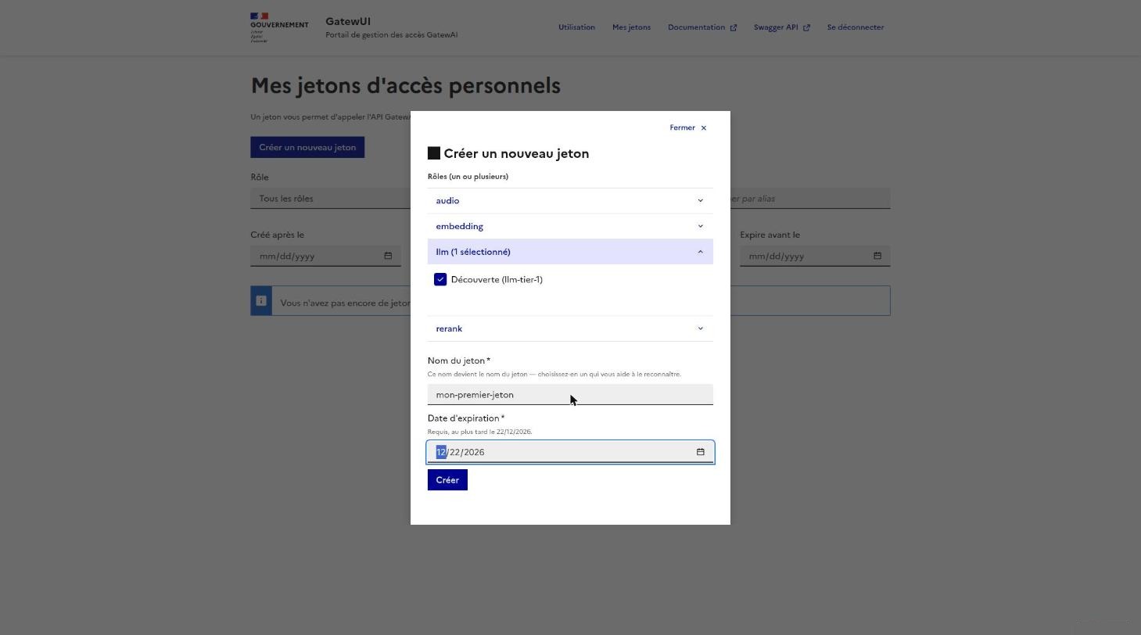The width and height of the screenshot is (1141, 635).
Task: Collapse the llm roles section
Action: [x=570, y=252]
